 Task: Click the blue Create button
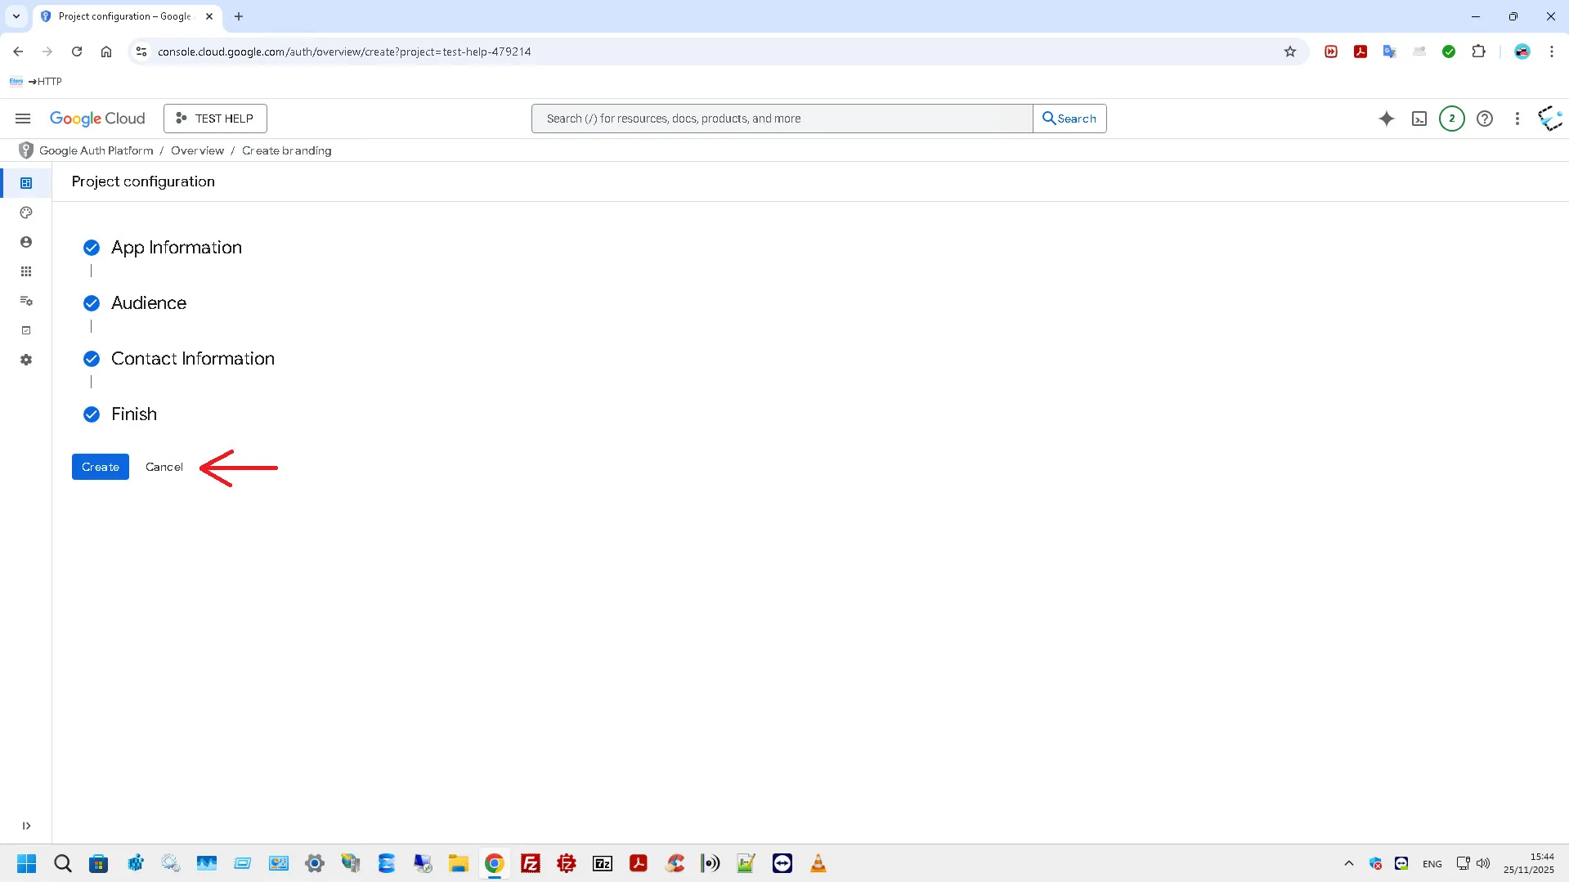pos(100,467)
